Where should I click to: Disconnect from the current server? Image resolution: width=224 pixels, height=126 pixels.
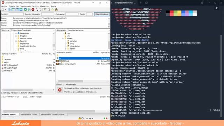coord(37,9)
